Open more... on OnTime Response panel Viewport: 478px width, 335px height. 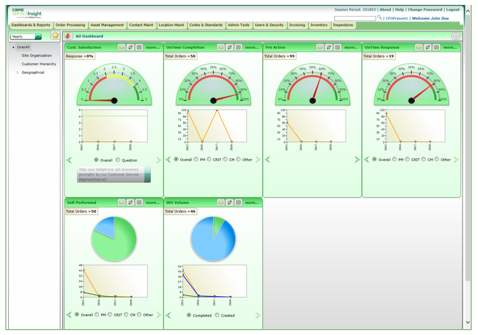(450, 46)
